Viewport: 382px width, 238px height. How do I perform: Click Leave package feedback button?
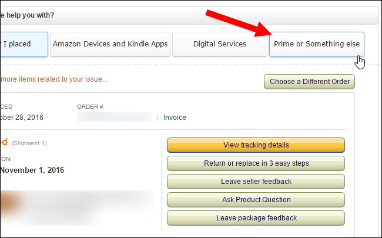[256, 218]
